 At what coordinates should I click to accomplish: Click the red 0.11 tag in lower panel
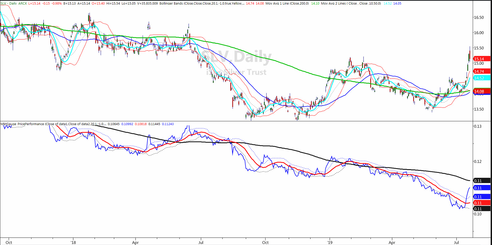point(482,203)
